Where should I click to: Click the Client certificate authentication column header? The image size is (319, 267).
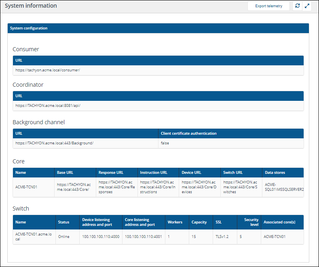tap(189, 133)
